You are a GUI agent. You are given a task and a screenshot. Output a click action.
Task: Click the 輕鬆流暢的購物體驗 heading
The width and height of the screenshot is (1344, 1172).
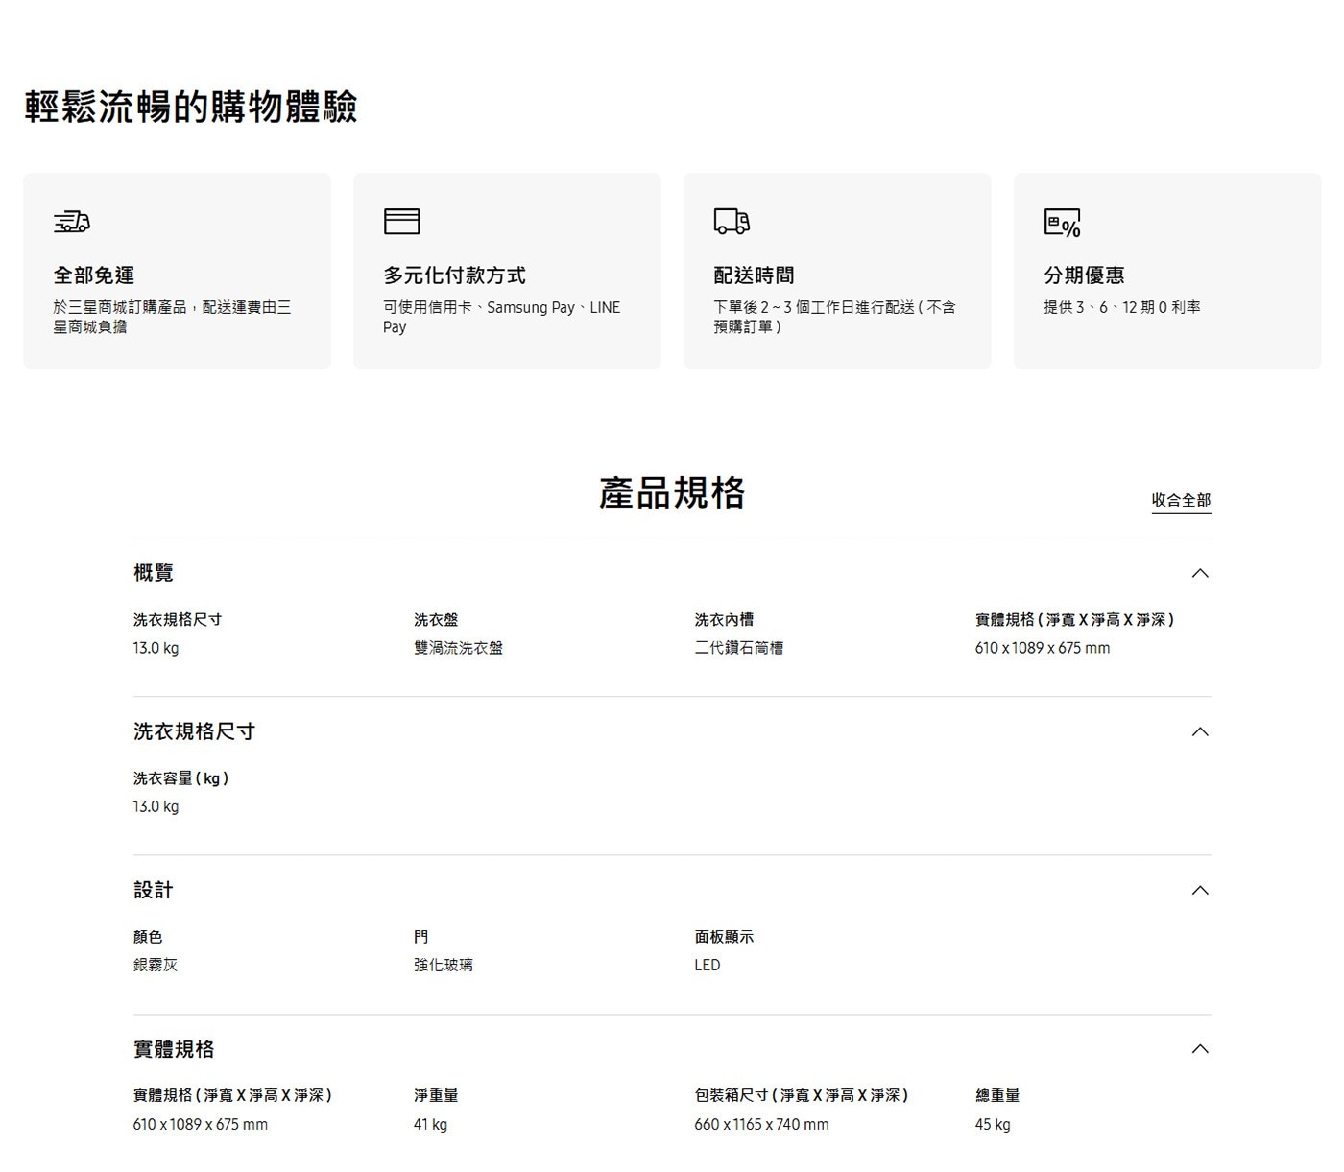[191, 107]
